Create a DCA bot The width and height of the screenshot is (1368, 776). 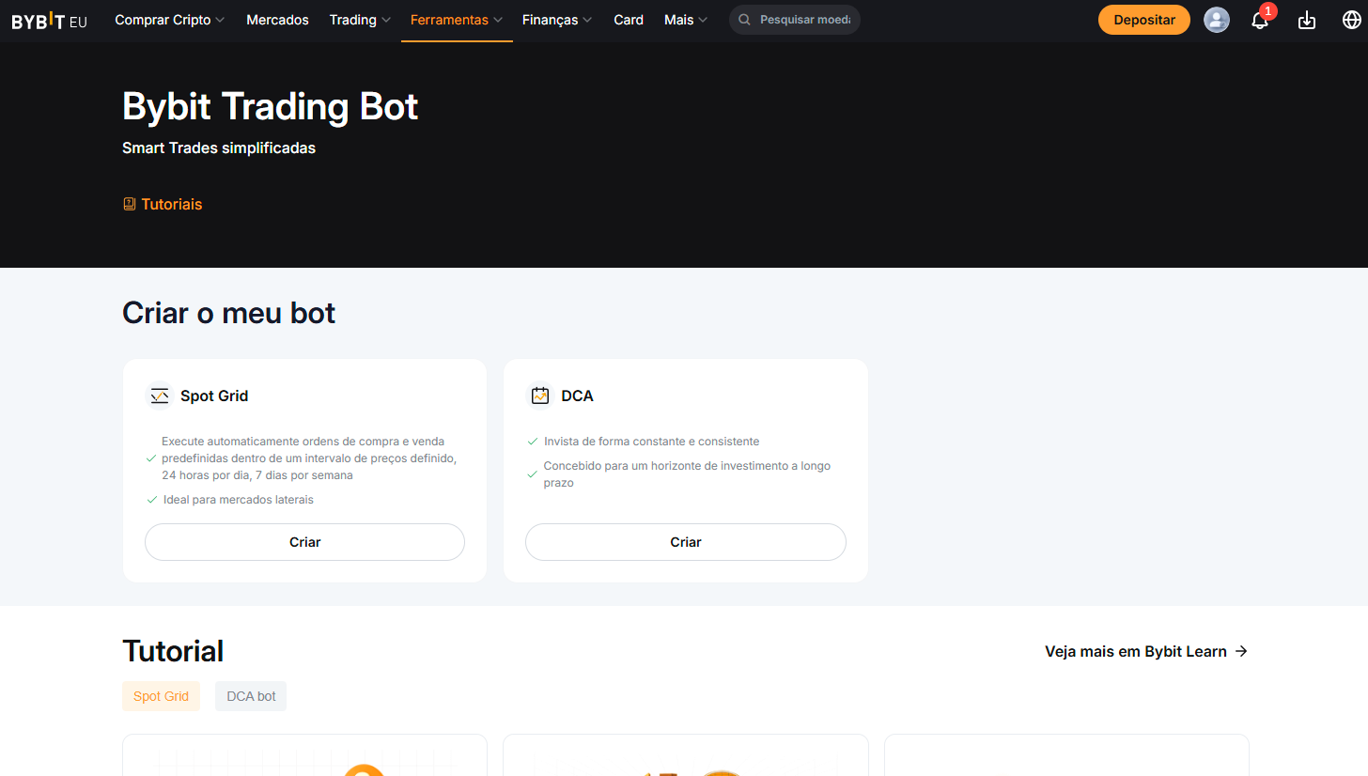click(686, 542)
